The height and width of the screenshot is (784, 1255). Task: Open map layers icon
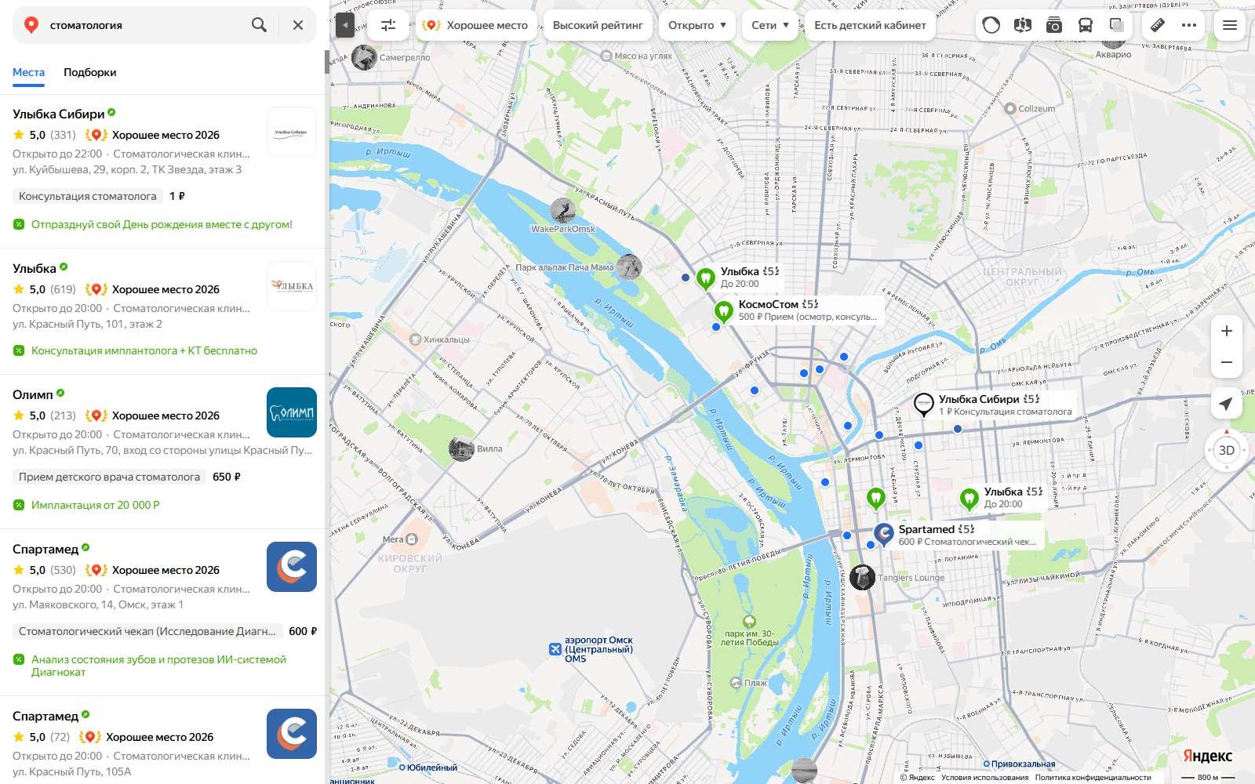pos(1117,25)
